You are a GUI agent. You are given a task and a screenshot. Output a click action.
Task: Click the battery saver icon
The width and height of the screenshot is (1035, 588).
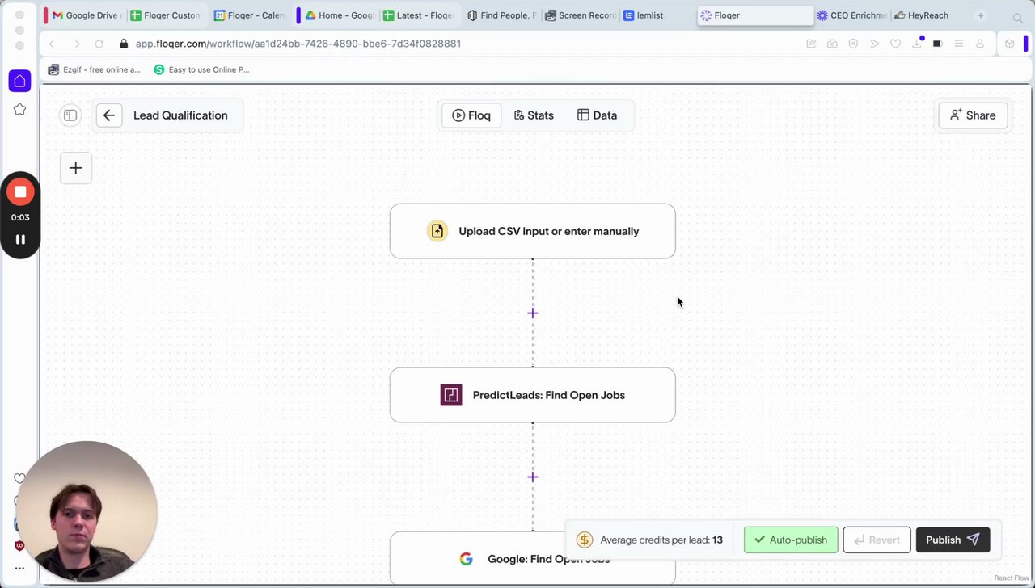click(937, 44)
